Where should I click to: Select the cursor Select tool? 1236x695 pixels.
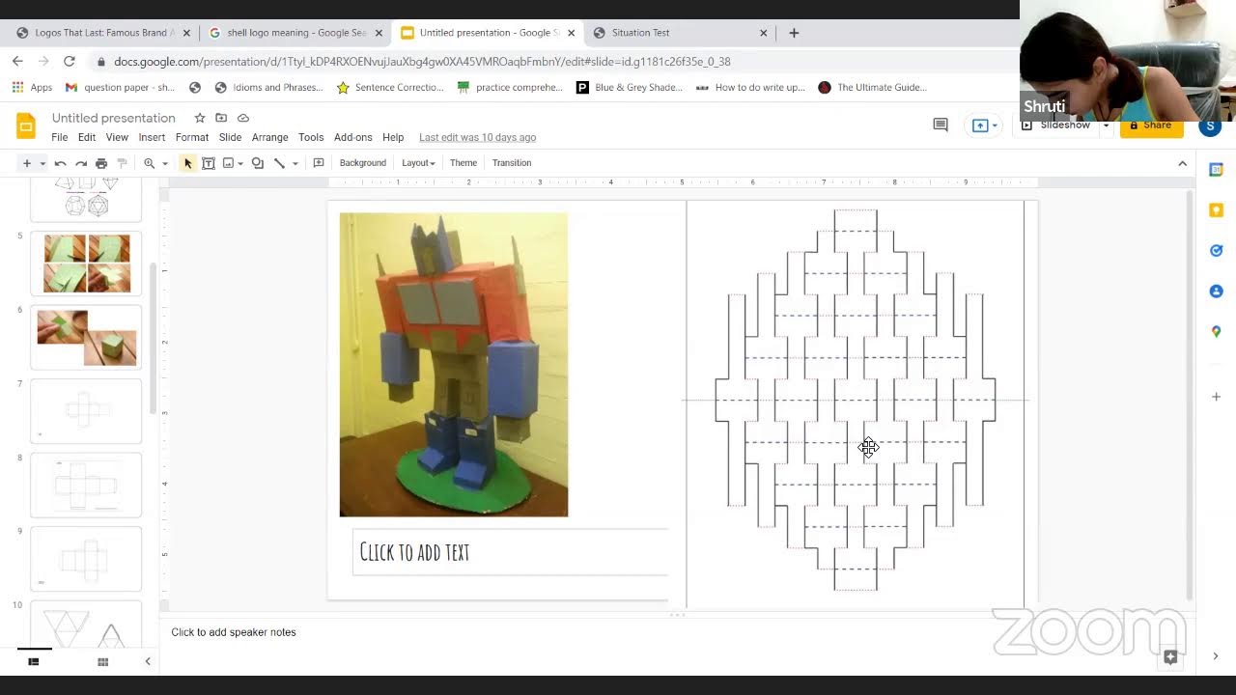[x=187, y=163]
